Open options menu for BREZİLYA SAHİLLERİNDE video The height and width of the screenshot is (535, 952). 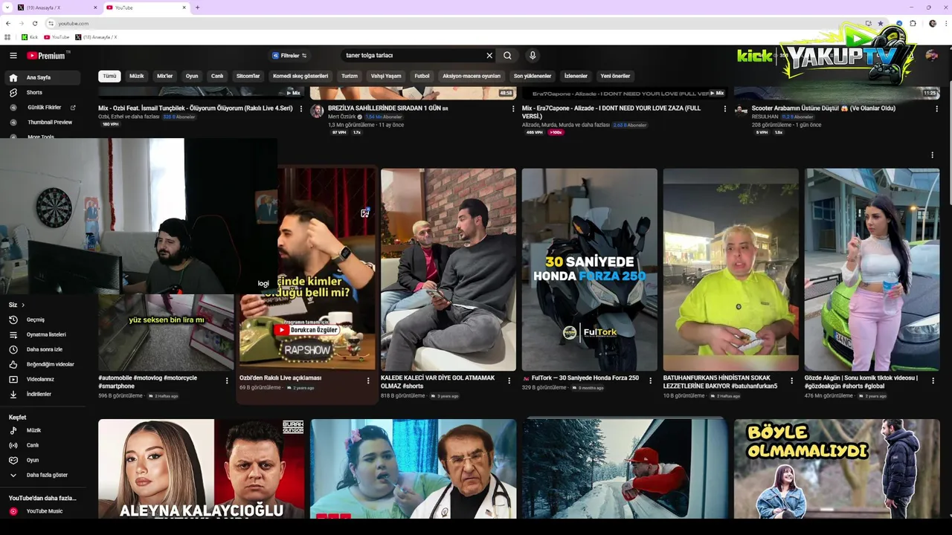click(513, 108)
